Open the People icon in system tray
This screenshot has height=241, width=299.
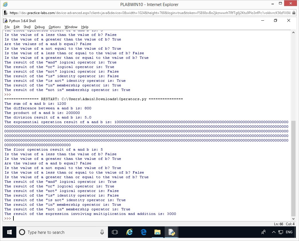(x=263, y=232)
